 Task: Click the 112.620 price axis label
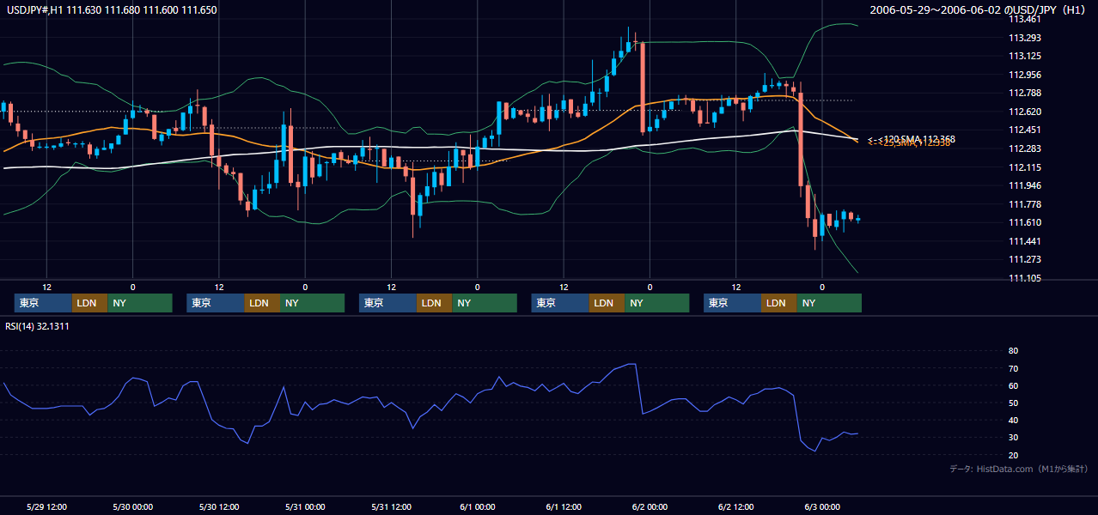pyautogui.click(x=1025, y=112)
